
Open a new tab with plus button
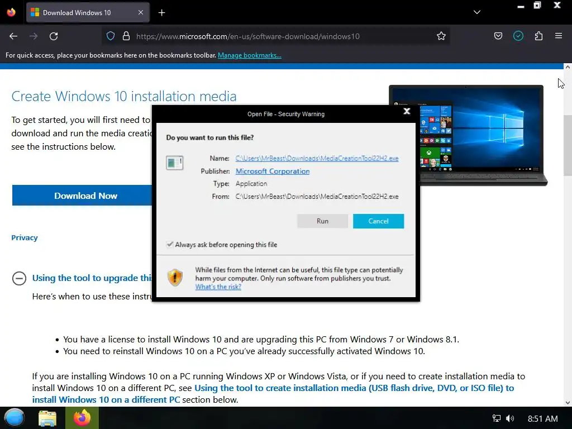point(161,13)
